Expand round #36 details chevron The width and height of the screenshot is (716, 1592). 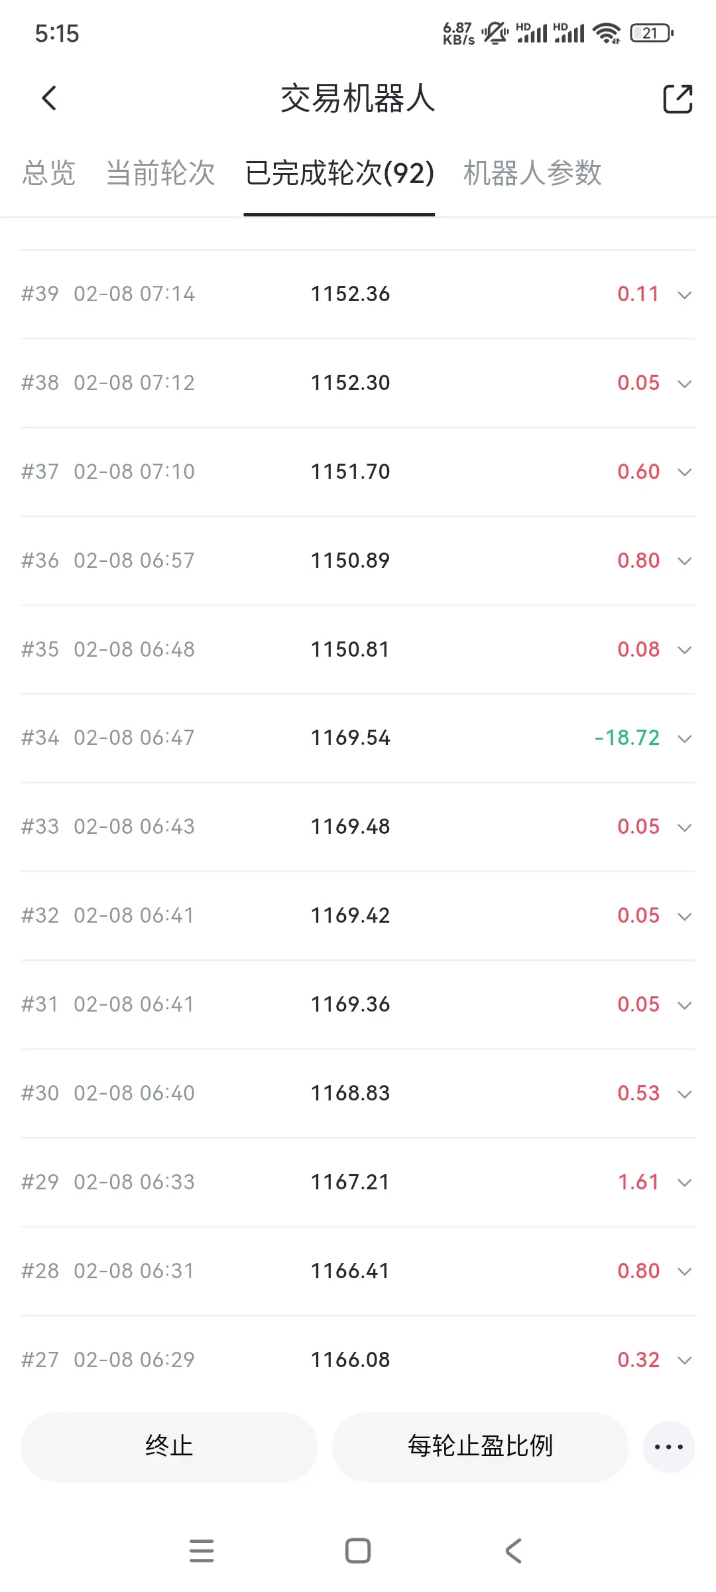pos(684,561)
